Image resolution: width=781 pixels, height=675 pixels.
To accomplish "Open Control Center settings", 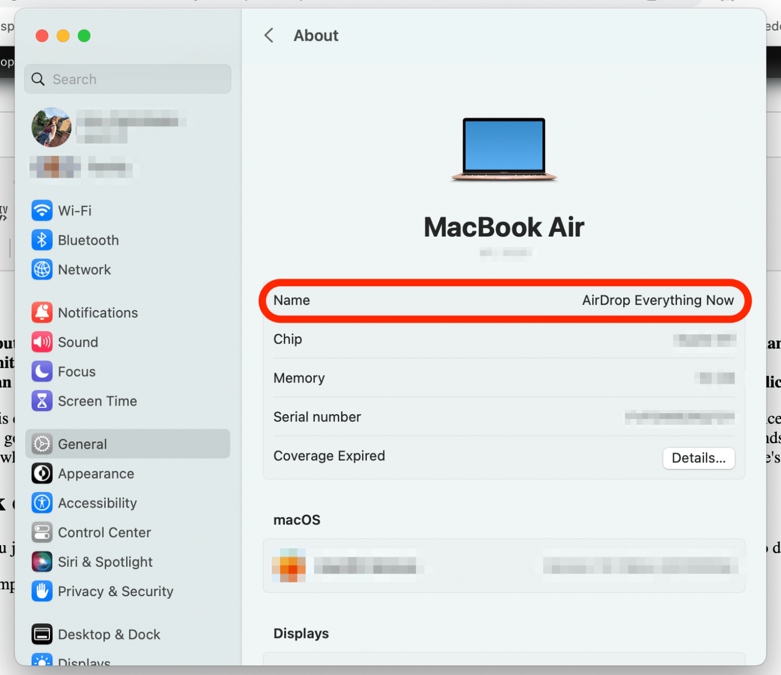I will (104, 532).
